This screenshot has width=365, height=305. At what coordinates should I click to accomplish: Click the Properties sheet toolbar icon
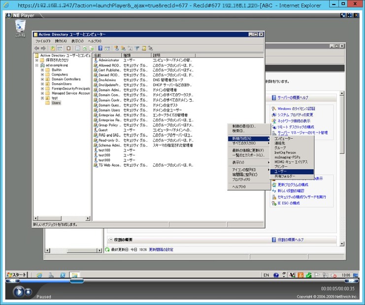point(77,48)
